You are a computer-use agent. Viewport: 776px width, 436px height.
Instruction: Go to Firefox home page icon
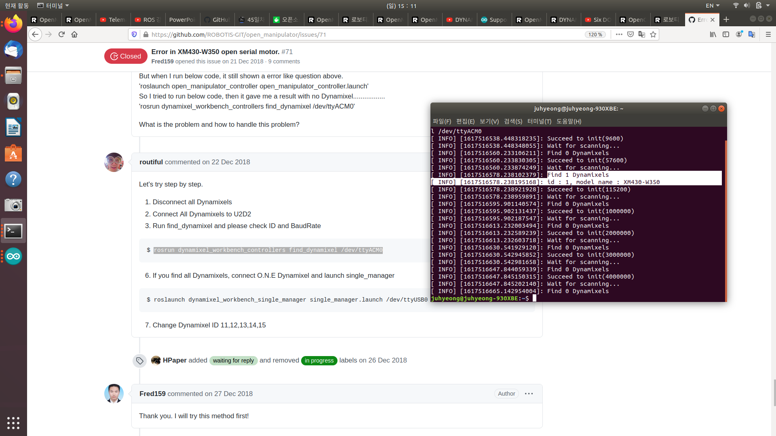(74, 34)
